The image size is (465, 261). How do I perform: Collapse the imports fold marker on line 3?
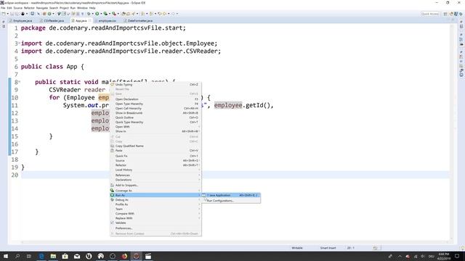click(20, 43)
